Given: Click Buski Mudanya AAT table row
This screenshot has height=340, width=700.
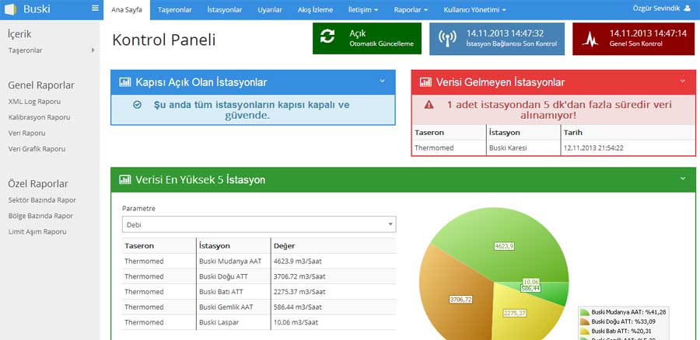Looking at the screenshot, I should tap(259, 261).
